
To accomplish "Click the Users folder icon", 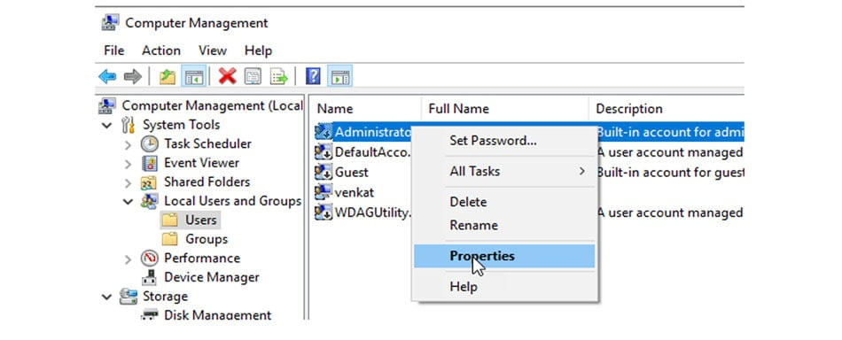I will pyautogui.click(x=169, y=220).
